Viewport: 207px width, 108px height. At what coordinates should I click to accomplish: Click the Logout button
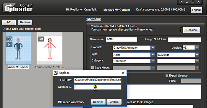point(196,10)
